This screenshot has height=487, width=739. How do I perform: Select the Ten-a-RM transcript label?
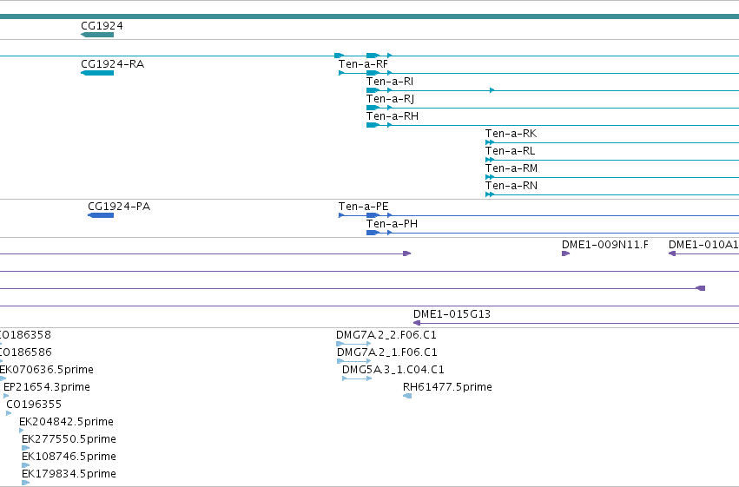tap(511, 168)
